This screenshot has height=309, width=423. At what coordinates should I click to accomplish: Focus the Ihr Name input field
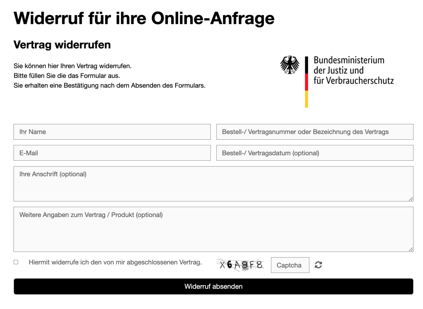point(112,132)
